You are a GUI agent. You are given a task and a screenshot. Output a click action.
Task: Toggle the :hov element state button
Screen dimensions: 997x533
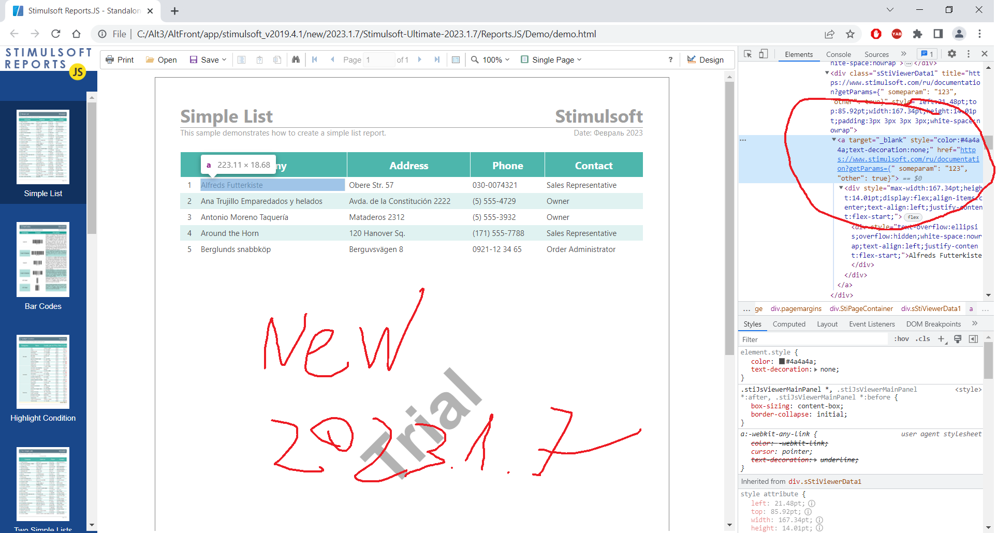point(901,339)
